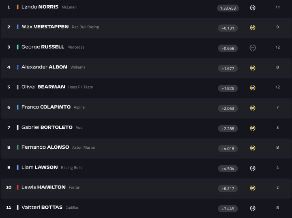292x218 pixels.
Task: Click the +7.445 gap pill for Bottas
Action: pyautogui.click(x=228, y=209)
